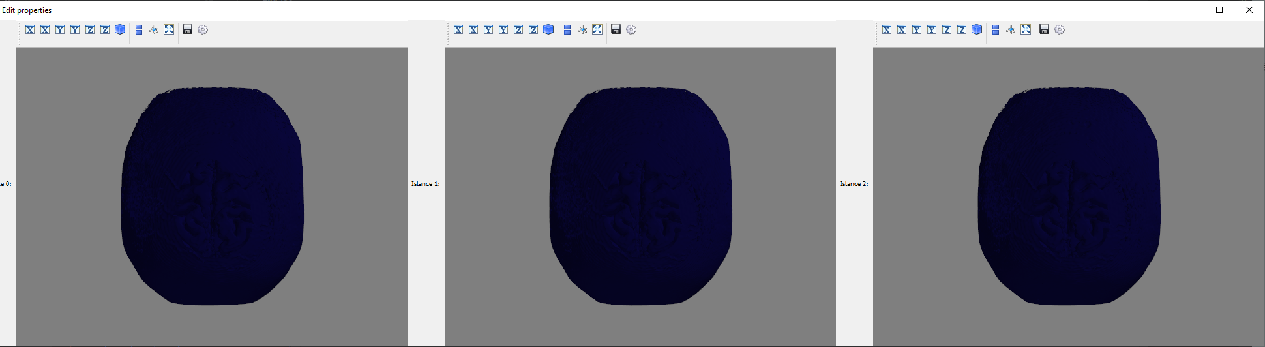1265x347 pixels.
Task: Click second Z view icon in Istance 2 toolbar
Action: [x=962, y=29]
